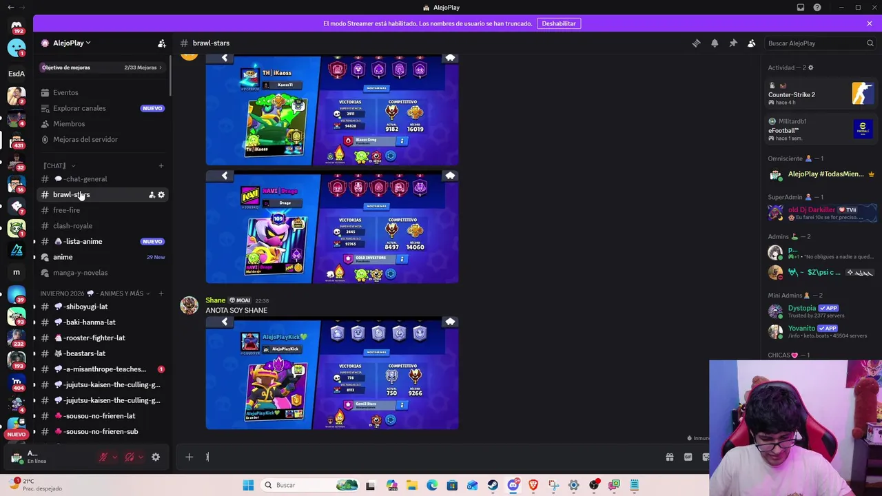
Task: Click create invite icon on brawl-stars channel
Action: 152,195
